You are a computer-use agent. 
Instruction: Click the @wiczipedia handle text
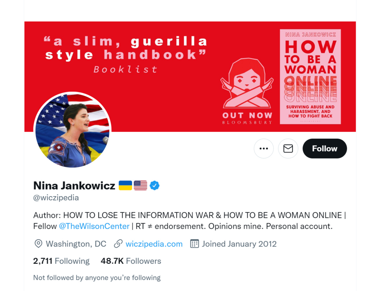pos(56,197)
